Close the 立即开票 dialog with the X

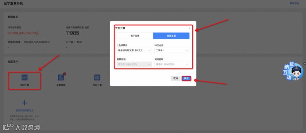point(189,28)
